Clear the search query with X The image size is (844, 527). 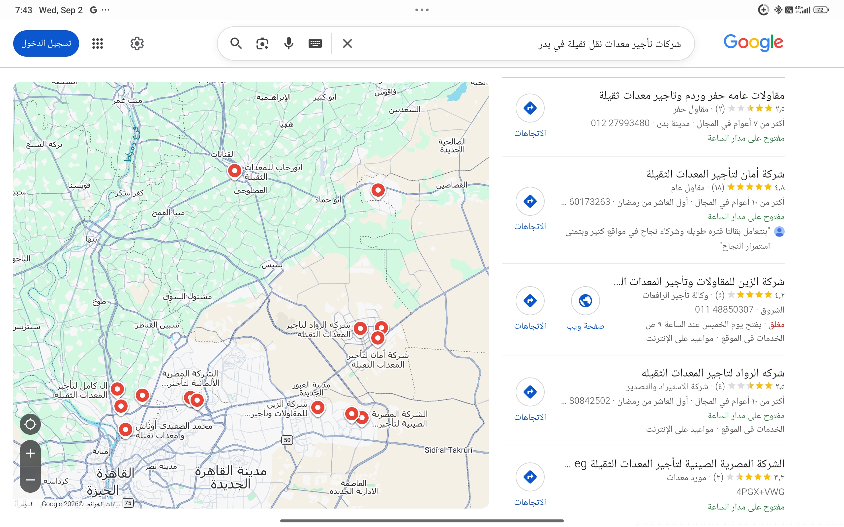[347, 43]
